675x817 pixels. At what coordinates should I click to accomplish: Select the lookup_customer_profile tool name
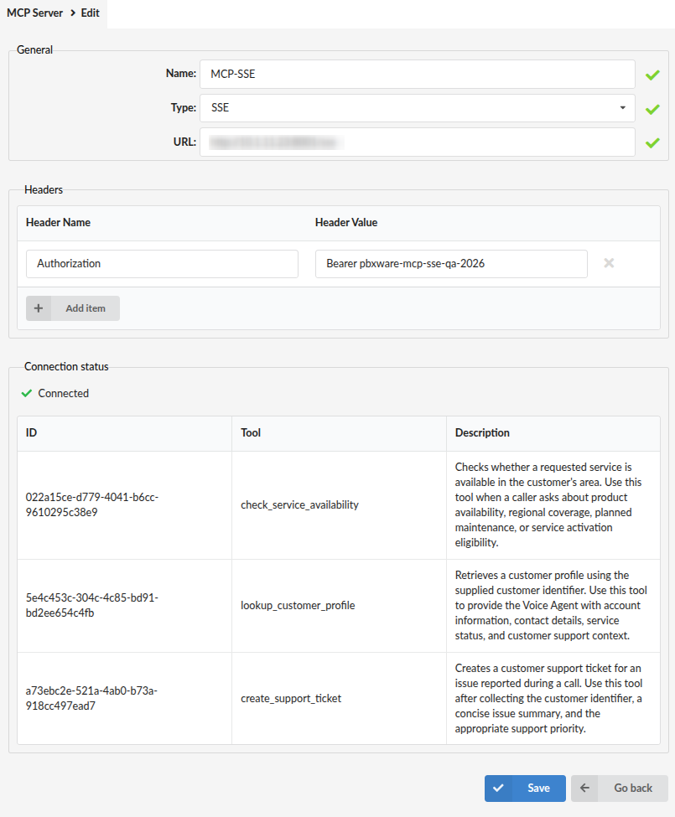pyautogui.click(x=298, y=606)
